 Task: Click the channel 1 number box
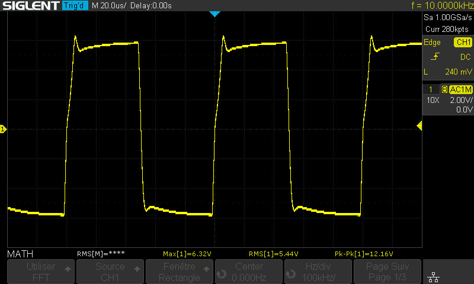pyautogui.click(x=431, y=89)
